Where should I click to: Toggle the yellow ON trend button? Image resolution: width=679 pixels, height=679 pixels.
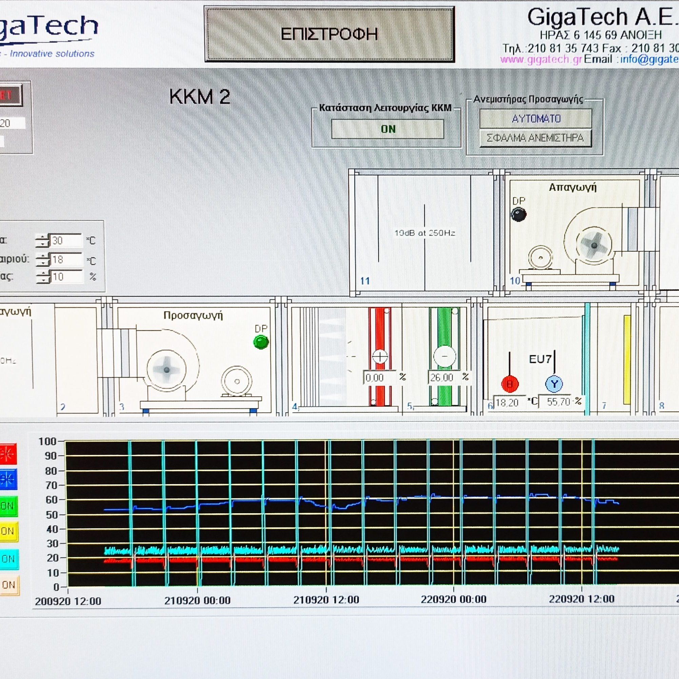tap(8, 531)
